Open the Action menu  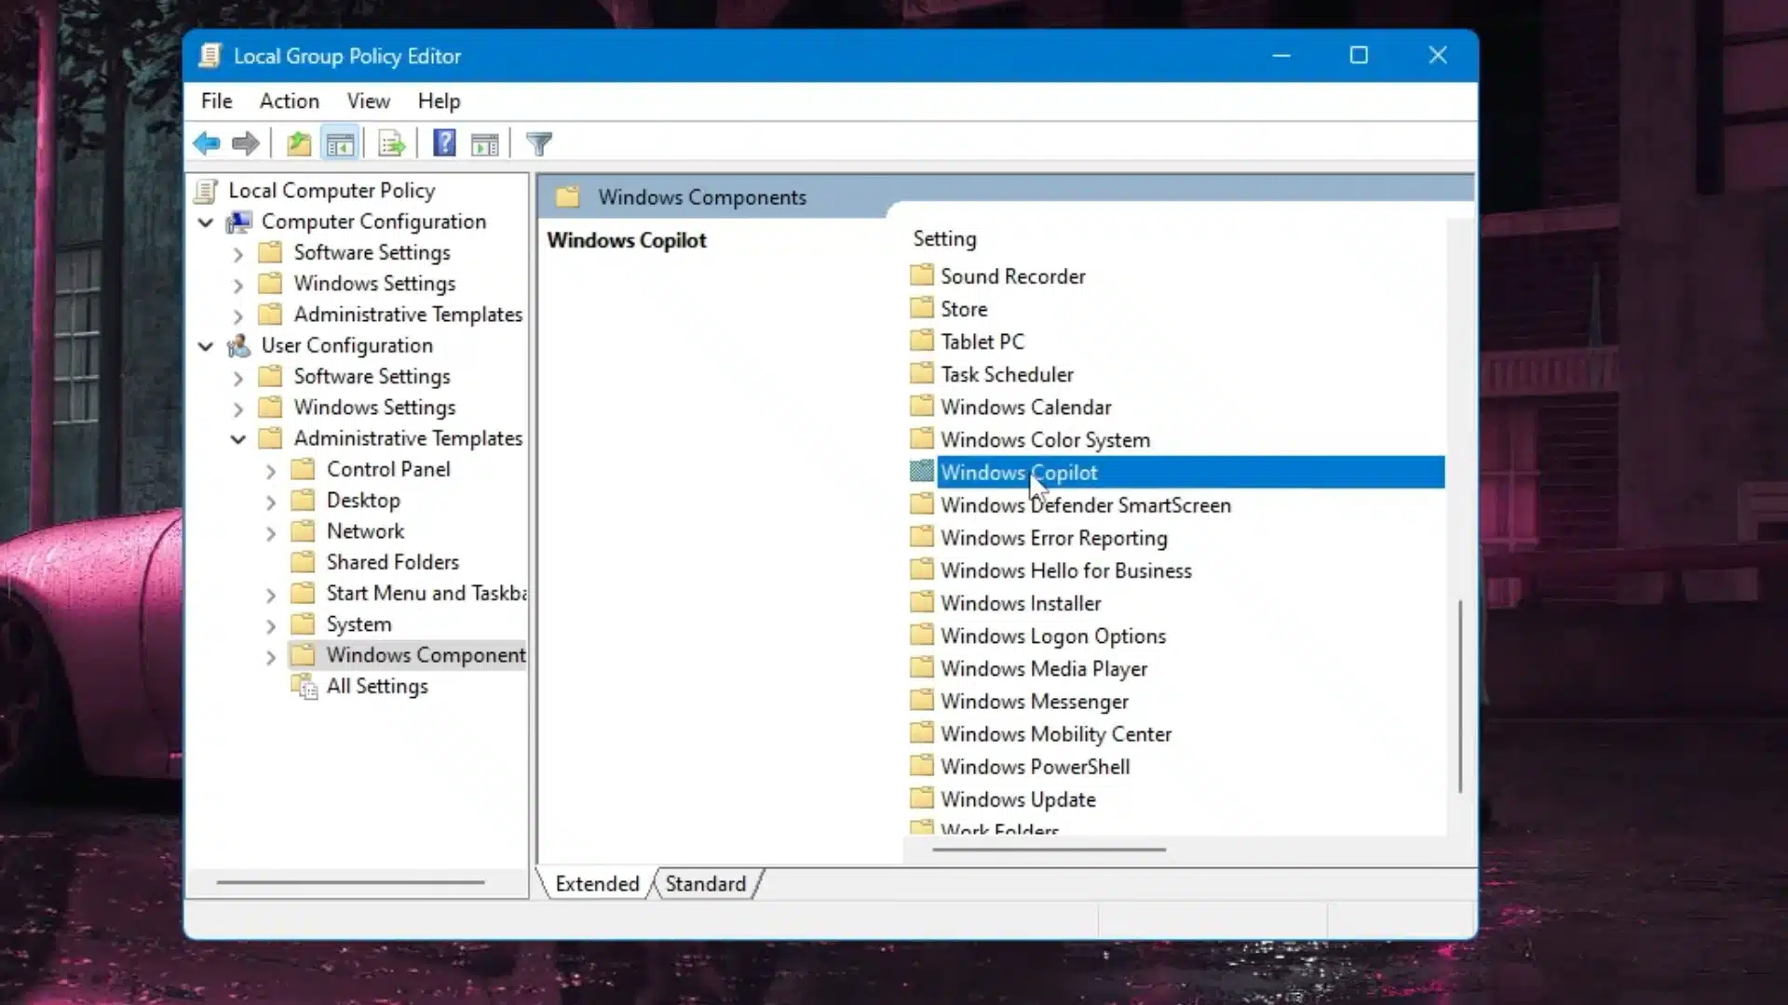tap(290, 100)
